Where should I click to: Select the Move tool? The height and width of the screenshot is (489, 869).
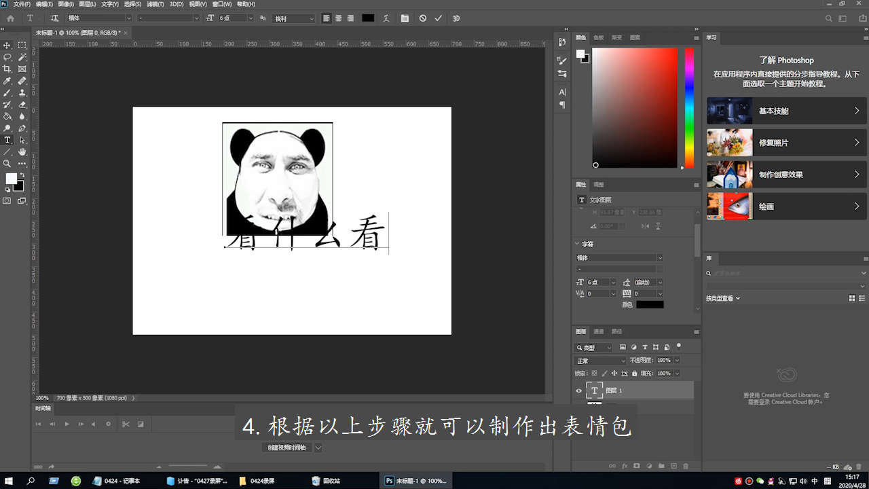[x=7, y=46]
